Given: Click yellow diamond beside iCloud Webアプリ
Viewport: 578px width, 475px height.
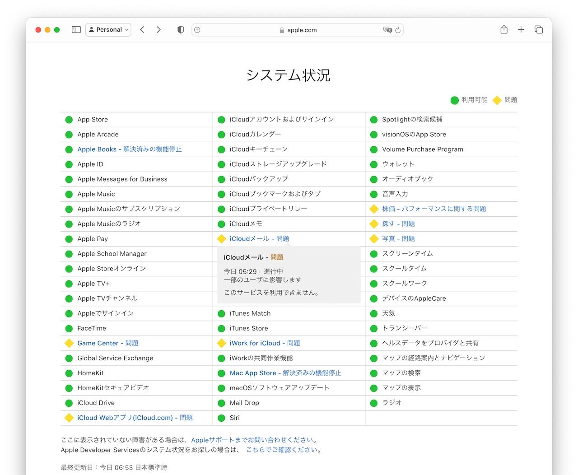Looking at the screenshot, I should (x=69, y=418).
